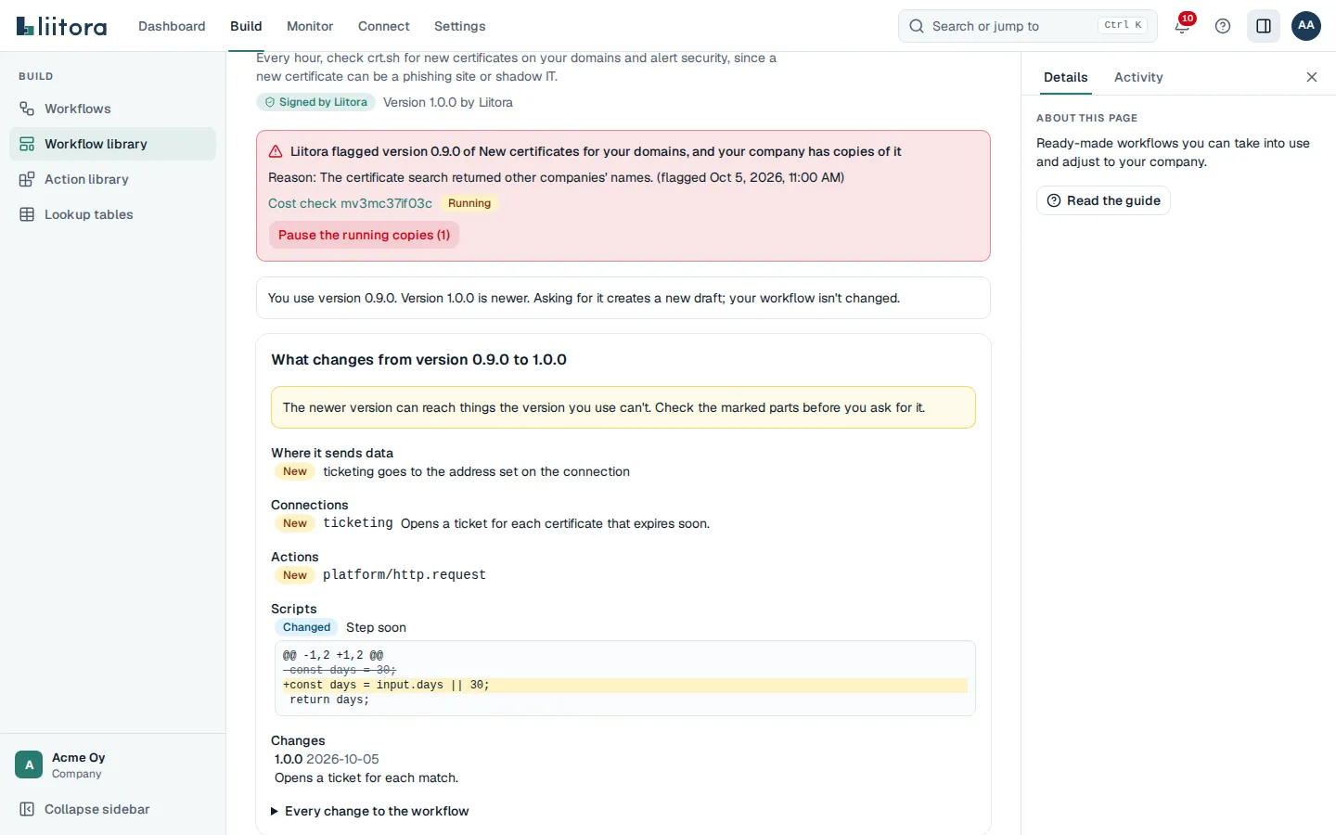Screen dimensions: 1336x835
Task: Open the Acme Oy company switcher
Action: pos(112,764)
